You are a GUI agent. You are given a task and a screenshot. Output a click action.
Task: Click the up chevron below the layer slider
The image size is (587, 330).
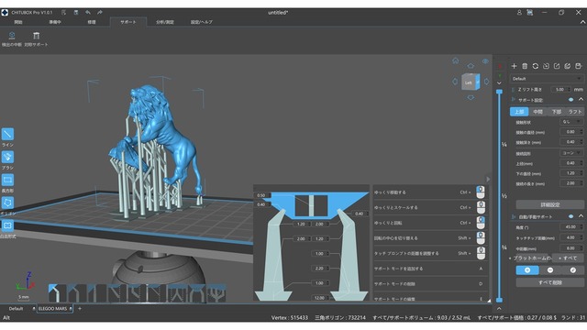(x=499, y=309)
